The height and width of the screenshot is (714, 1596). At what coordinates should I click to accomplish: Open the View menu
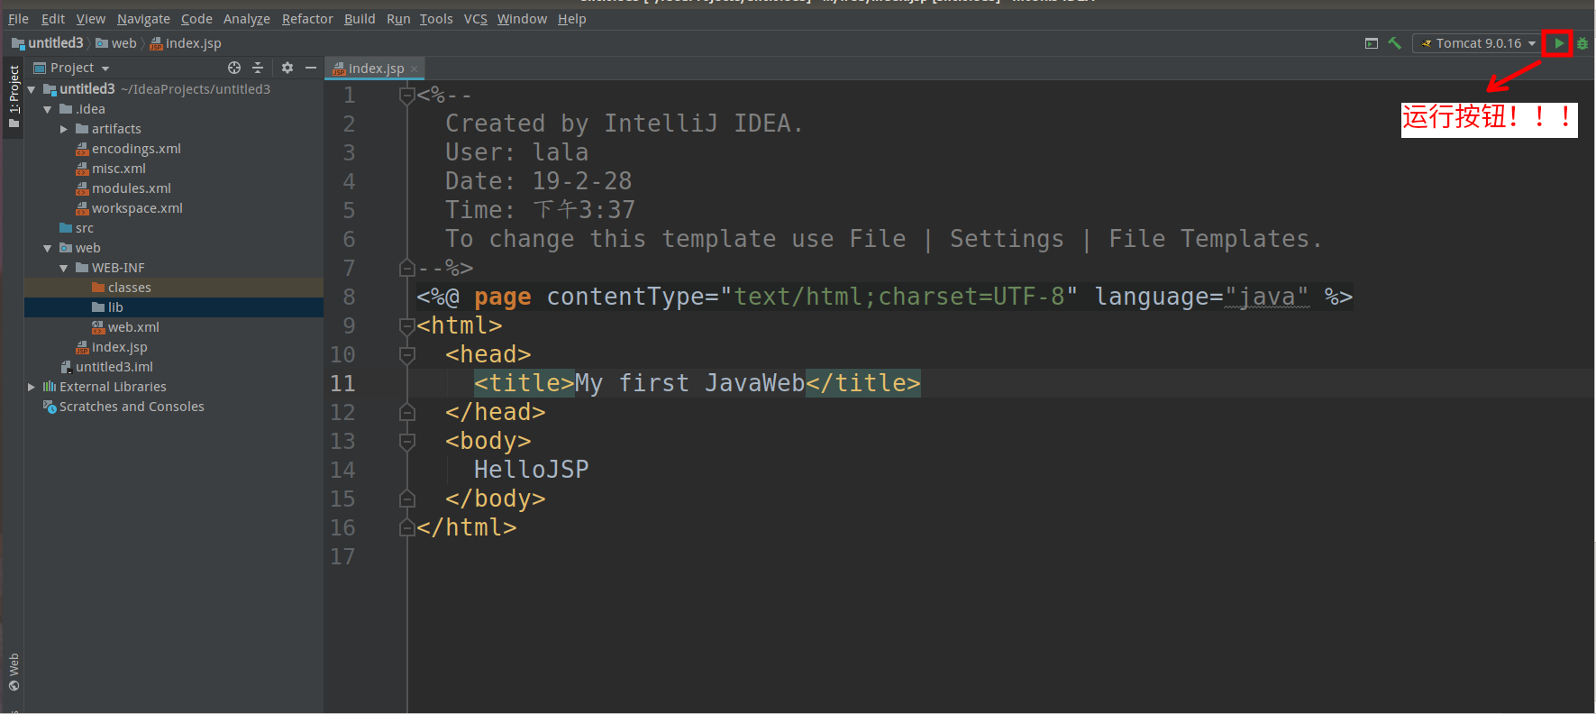(90, 19)
